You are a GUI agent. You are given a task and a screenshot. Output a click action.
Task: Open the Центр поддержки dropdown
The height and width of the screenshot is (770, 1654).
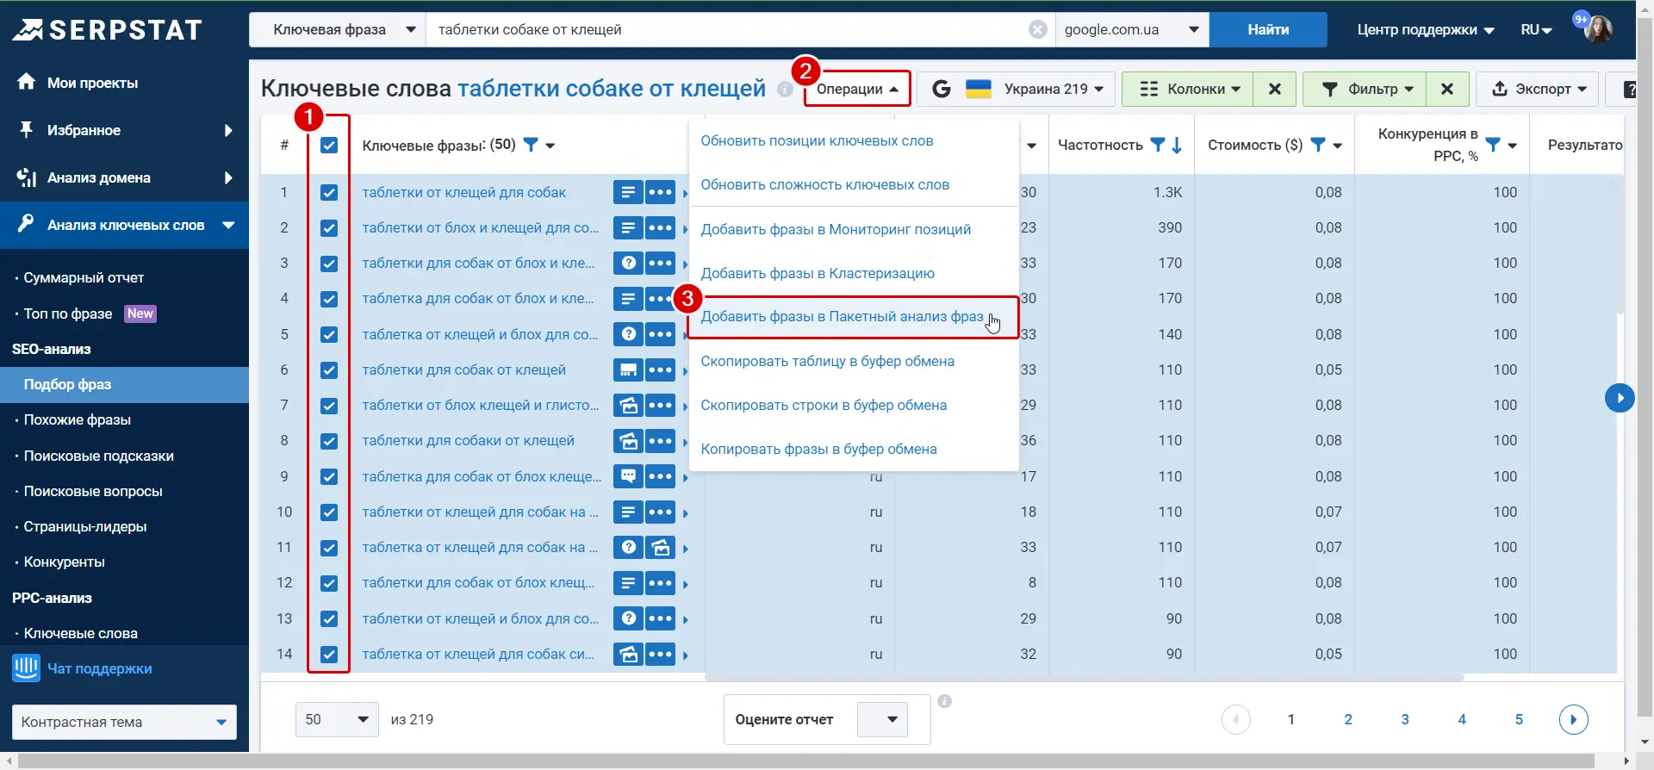tap(1425, 29)
